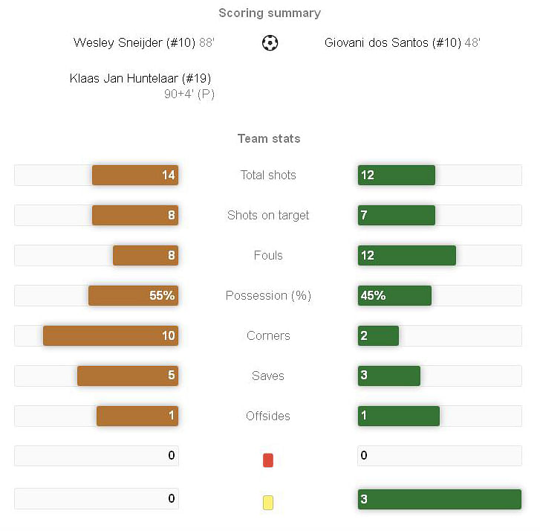Click the green Fouls bar showing 12
Viewport: 540px width, 531px height.
pyautogui.click(x=406, y=256)
